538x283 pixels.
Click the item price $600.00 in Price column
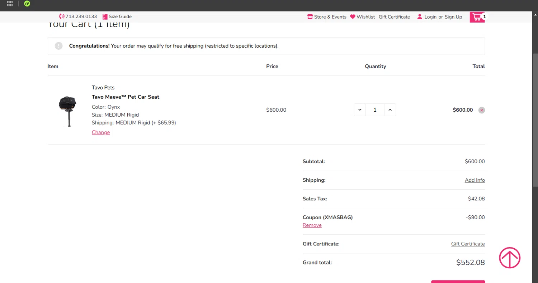click(276, 110)
